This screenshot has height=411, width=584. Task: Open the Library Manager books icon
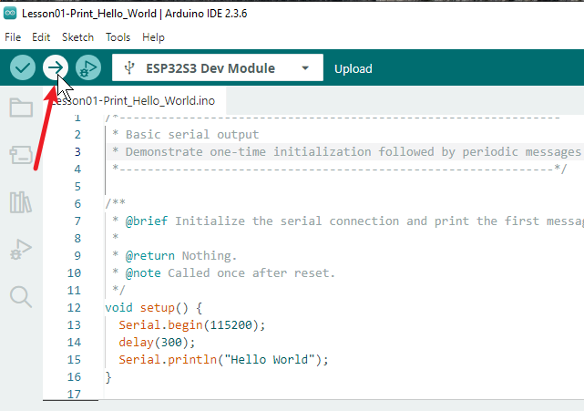21,202
